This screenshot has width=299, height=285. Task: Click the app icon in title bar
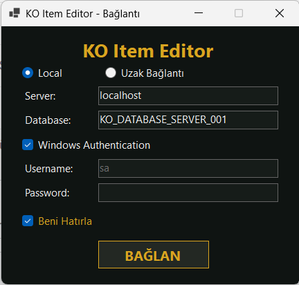click(x=15, y=13)
